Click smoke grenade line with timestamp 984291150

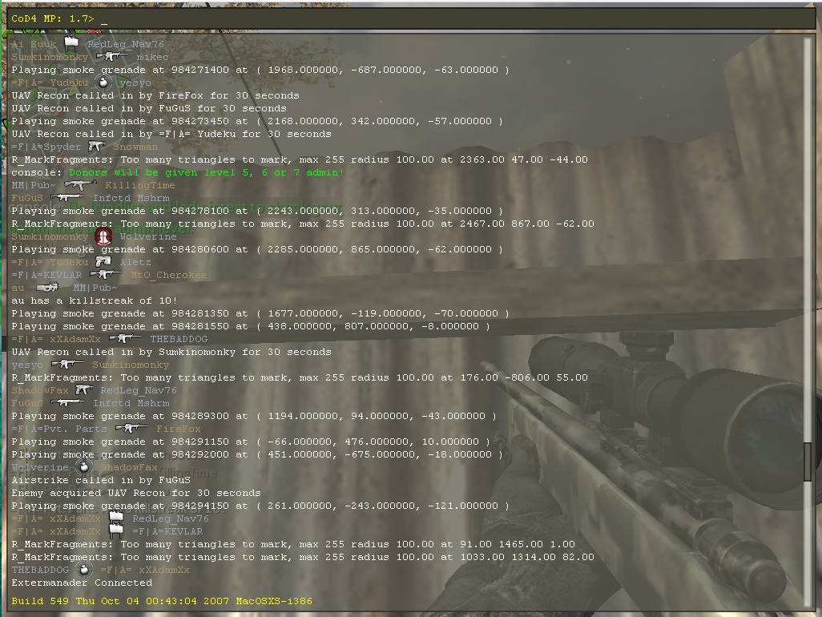(x=251, y=442)
